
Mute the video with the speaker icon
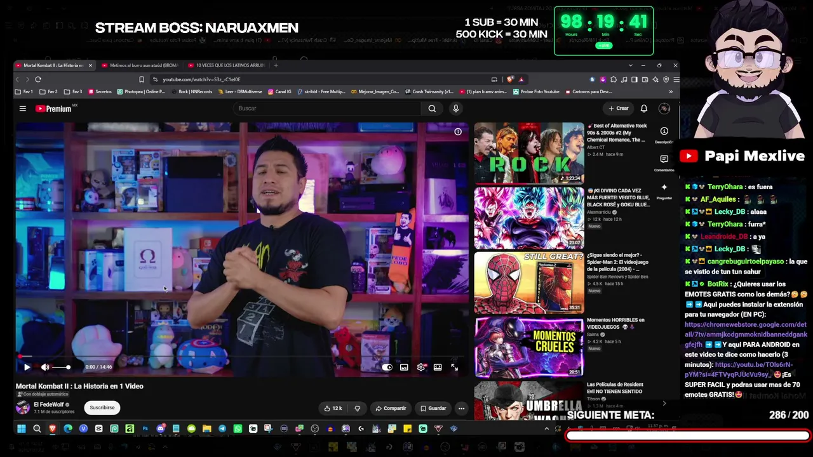coord(45,367)
